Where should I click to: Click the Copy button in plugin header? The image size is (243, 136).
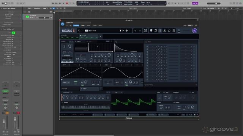point(83,25)
